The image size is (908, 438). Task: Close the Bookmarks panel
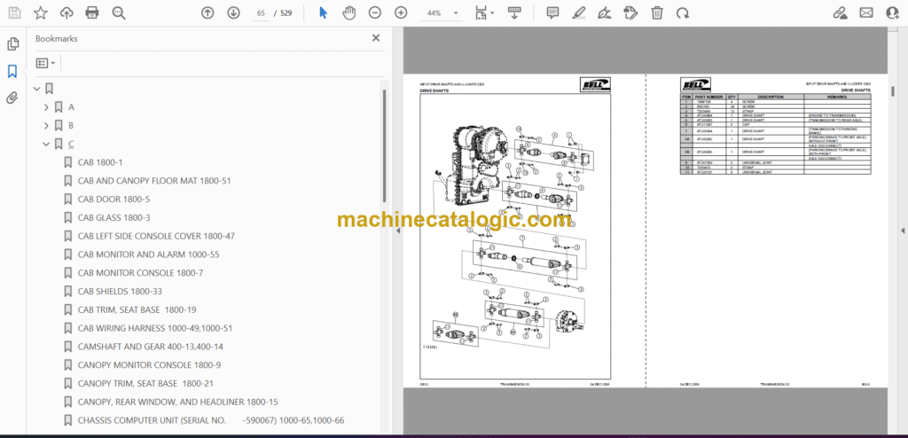(376, 38)
